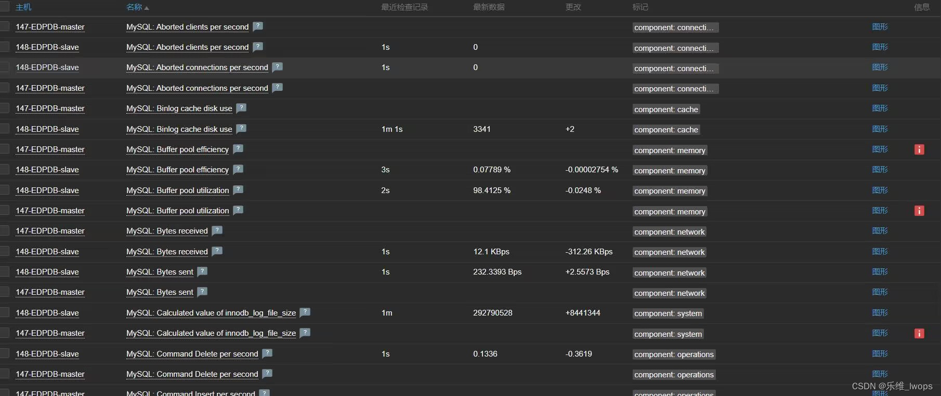
Task: Open 148-EDPDB-slave host link in Aborted clients row
Action: click(x=47, y=47)
